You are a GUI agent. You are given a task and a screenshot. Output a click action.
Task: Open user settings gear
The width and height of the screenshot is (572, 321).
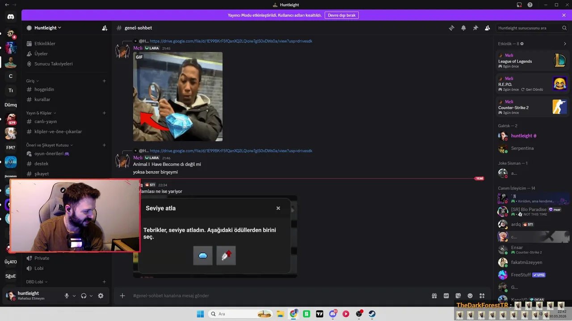tap(101, 296)
